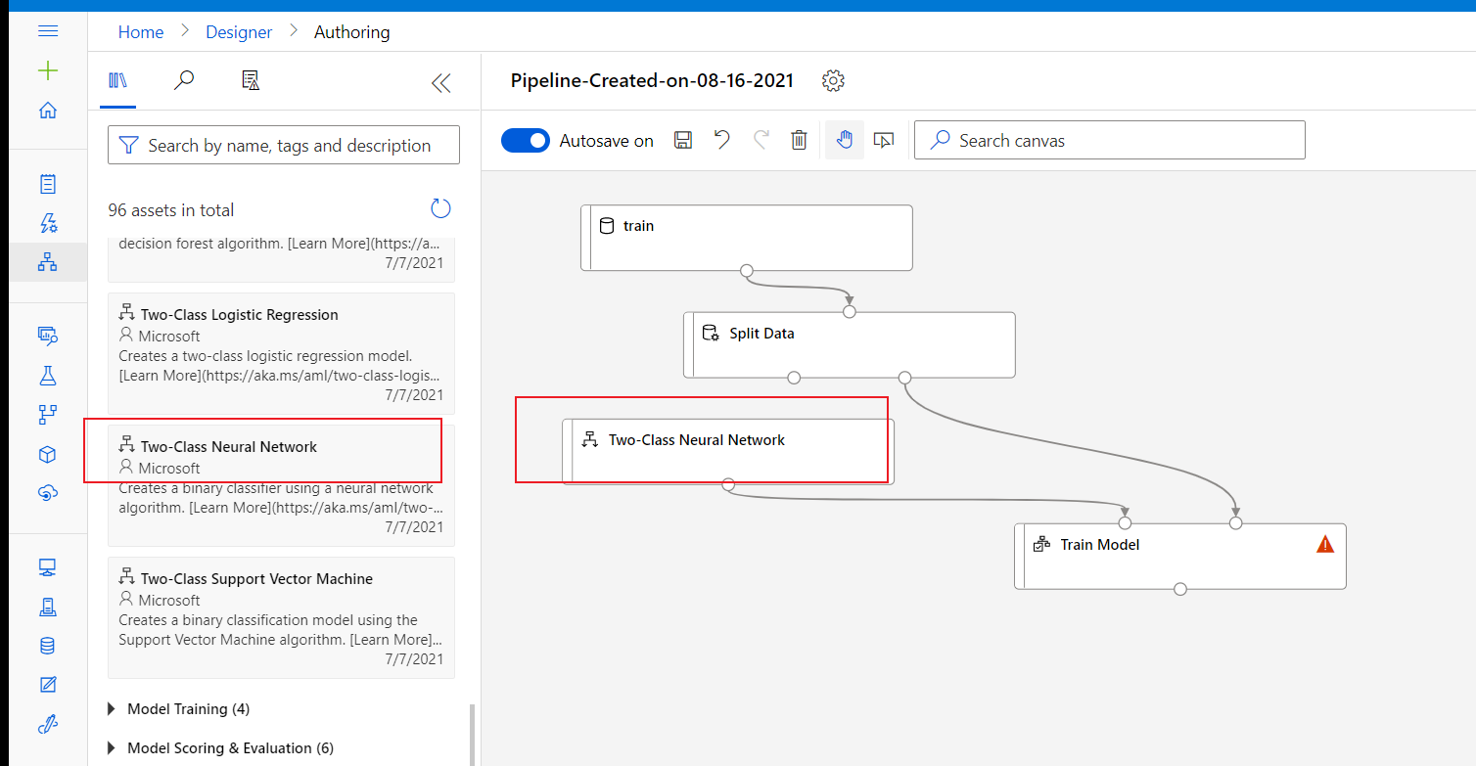Click the redo arrow in the toolbar
This screenshot has width=1476, height=766.
click(761, 140)
